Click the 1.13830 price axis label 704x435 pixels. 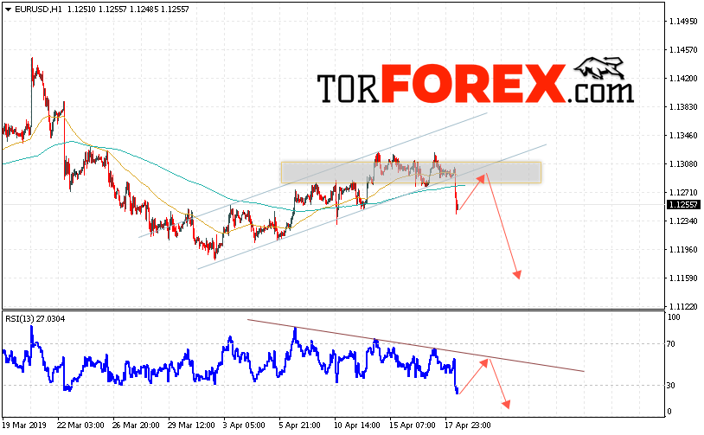[683, 107]
